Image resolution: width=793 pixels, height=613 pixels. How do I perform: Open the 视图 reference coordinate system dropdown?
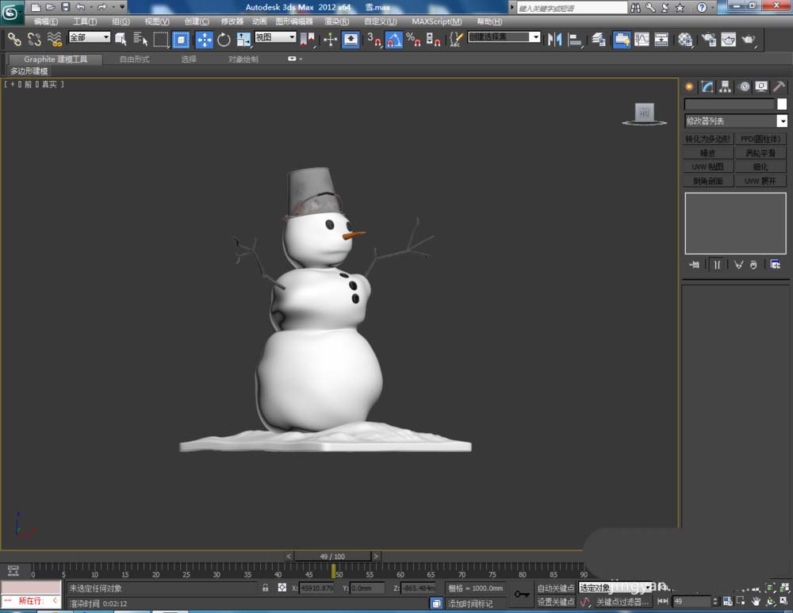275,37
